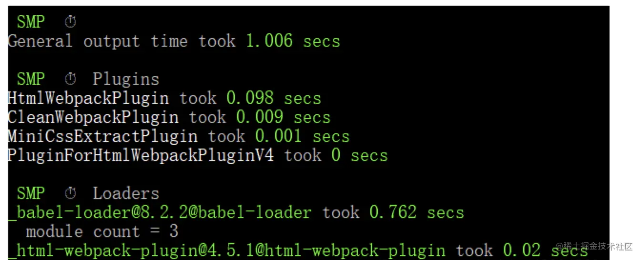Click the stopwatch icon before Plugins
The height and width of the screenshot is (260, 641).
[70, 79]
